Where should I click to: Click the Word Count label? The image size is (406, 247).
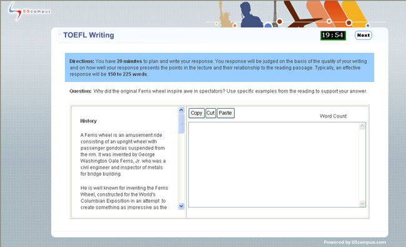point(334,116)
